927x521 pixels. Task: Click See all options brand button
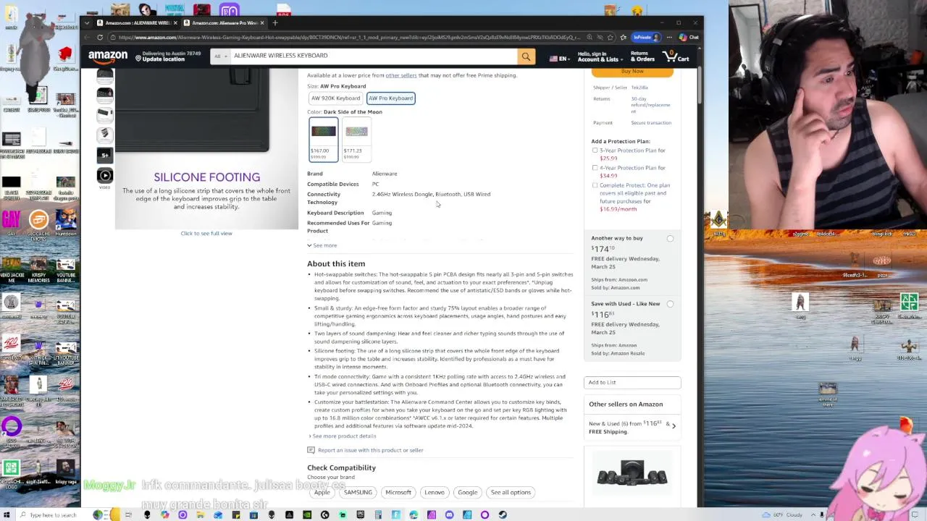[511, 492]
